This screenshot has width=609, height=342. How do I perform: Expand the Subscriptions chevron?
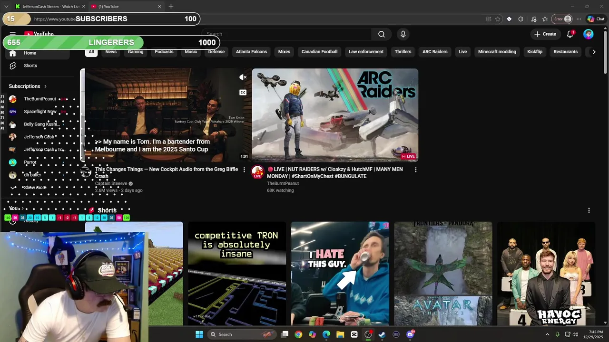click(x=45, y=86)
